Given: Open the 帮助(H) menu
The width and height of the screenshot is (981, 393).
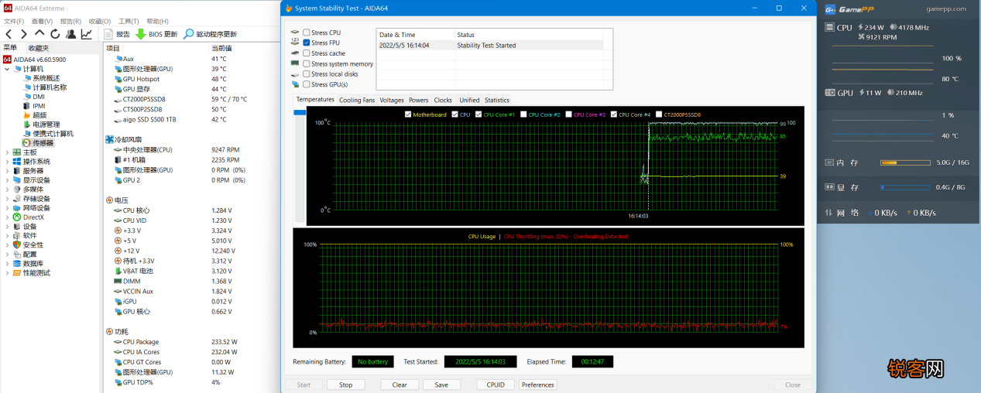Looking at the screenshot, I should pyautogui.click(x=157, y=22).
